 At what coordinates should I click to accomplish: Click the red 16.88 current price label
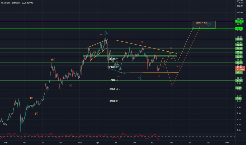tap(240, 68)
